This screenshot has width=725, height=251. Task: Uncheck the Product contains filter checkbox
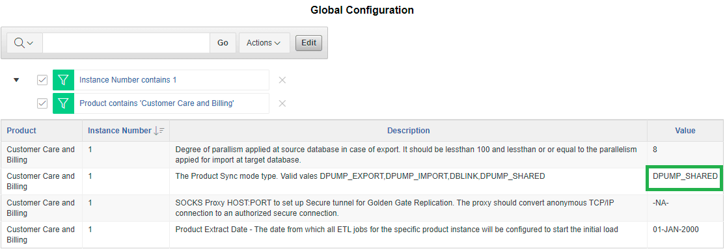pos(42,103)
